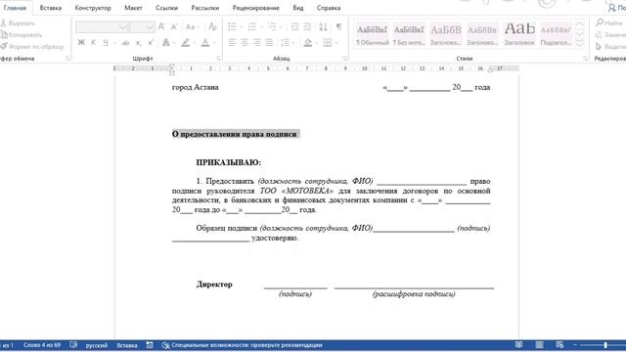Apply numbered list

coord(252,26)
